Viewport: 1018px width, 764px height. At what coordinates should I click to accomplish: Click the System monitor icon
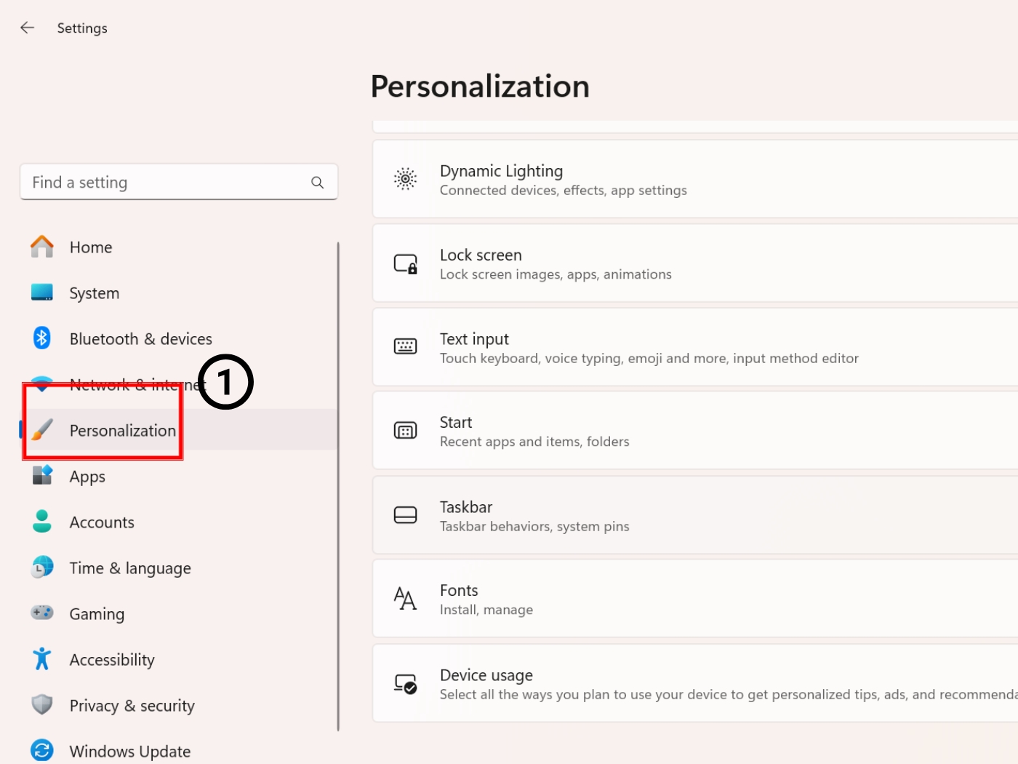42,293
